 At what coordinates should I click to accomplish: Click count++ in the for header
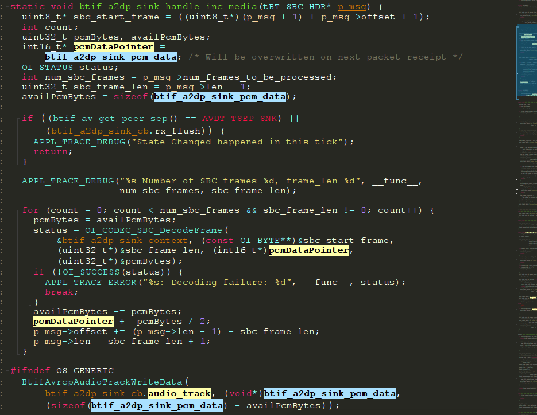[x=397, y=210]
